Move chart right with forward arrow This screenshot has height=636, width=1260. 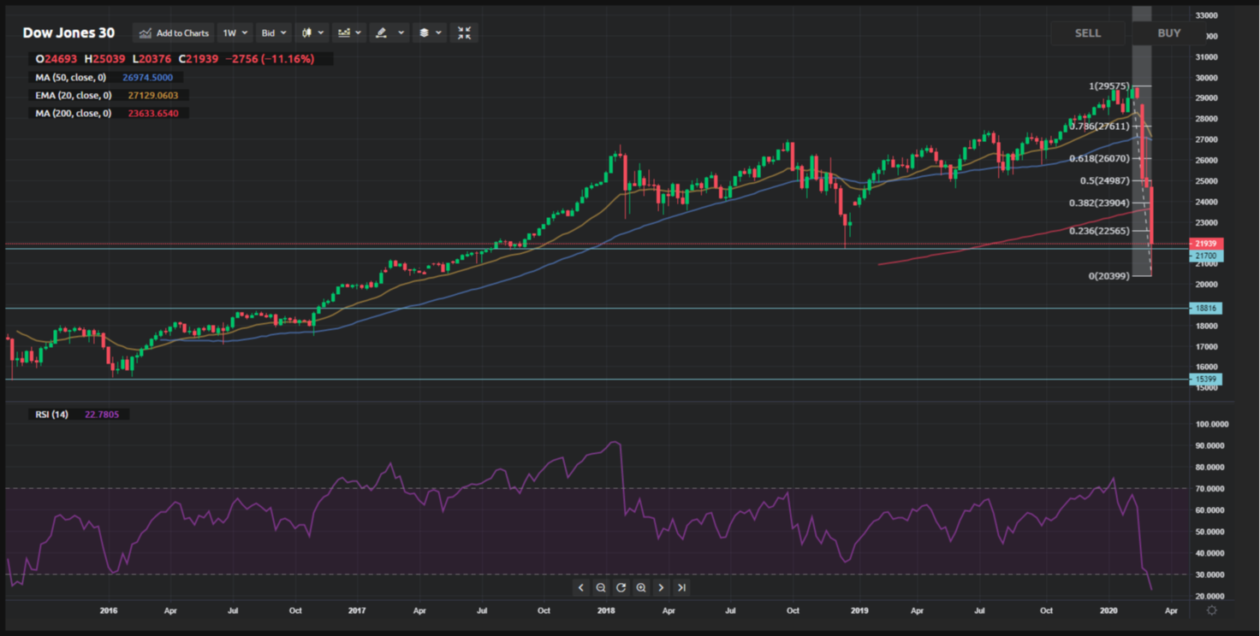[x=661, y=587]
